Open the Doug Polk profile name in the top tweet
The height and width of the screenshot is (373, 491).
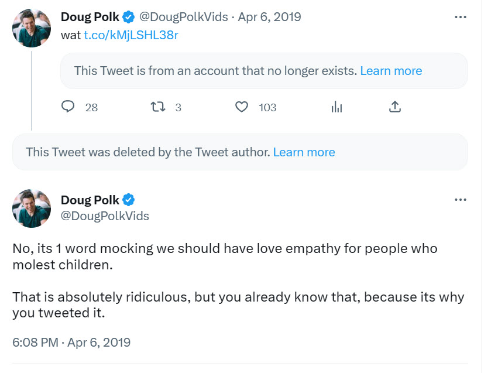pos(90,17)
